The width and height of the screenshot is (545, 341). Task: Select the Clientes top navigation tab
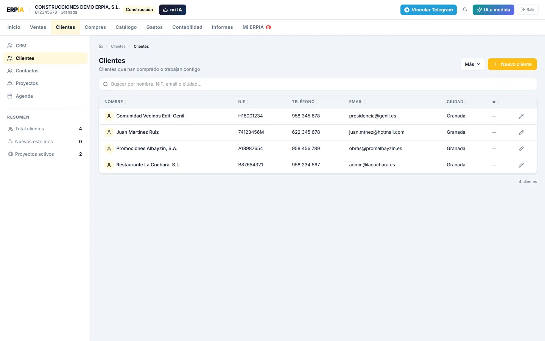pyautogui.click(x=65, y=27)
